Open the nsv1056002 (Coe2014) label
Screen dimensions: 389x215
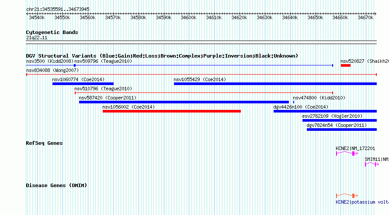(x=129, y=107)
